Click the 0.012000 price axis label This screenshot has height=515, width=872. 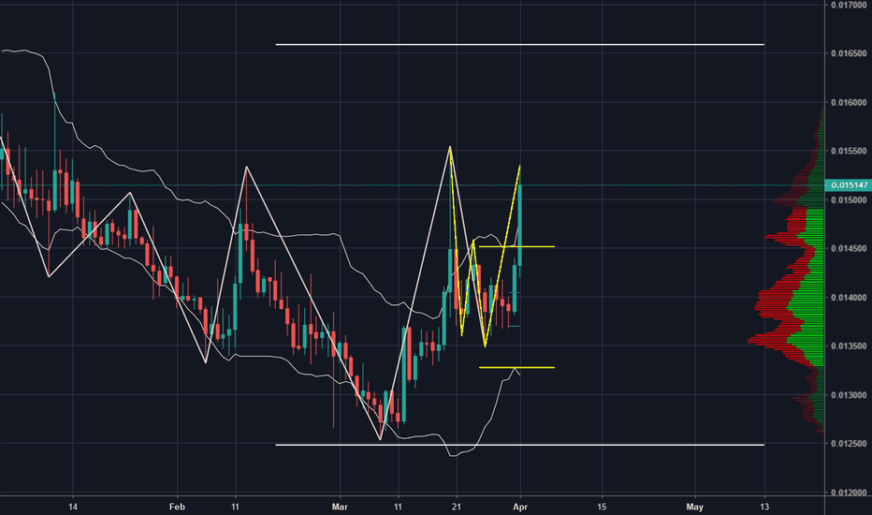849,493
